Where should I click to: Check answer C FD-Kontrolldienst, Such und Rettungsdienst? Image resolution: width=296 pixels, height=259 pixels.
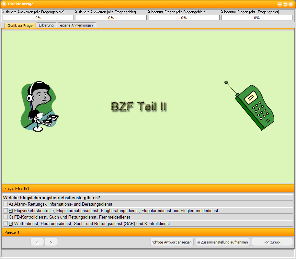(6, 217)
